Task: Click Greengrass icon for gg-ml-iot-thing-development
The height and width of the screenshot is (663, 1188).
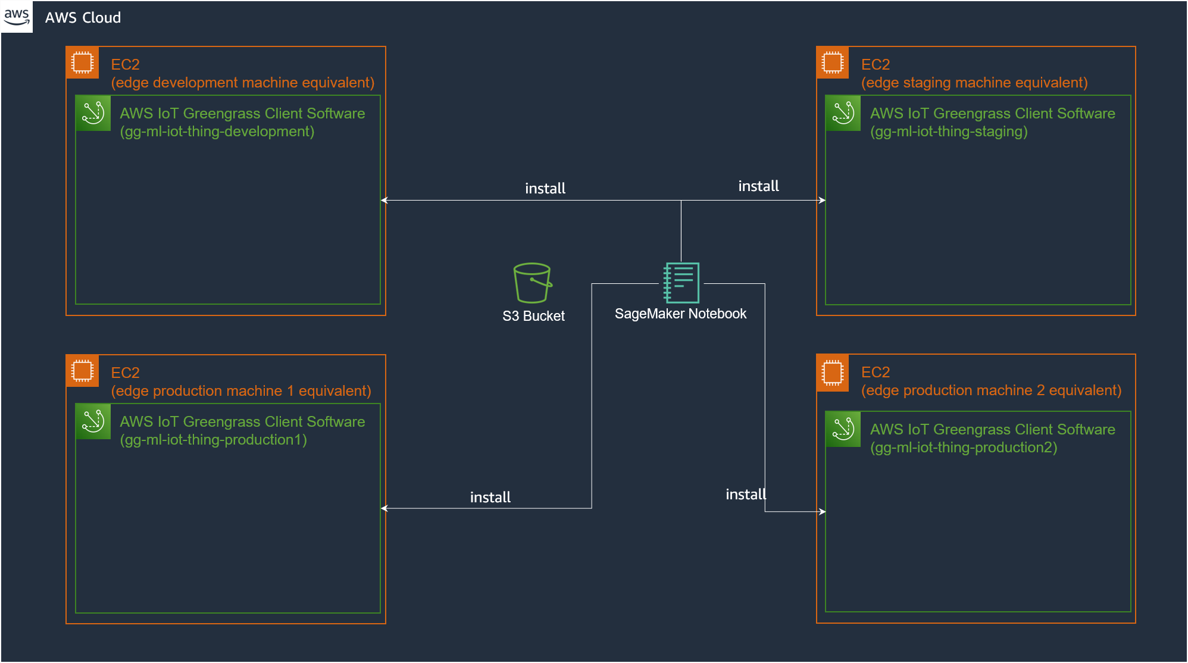Action: [x=93, y=113]
